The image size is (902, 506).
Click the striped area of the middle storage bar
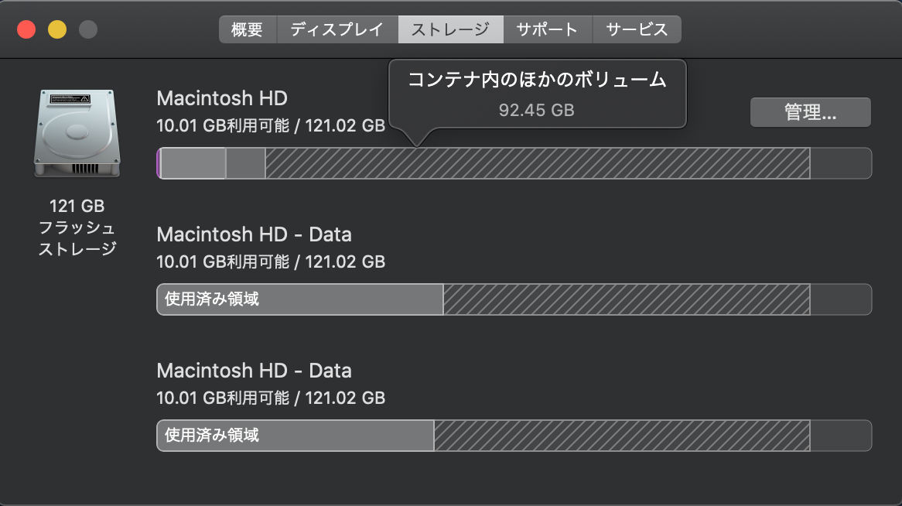tap(626, 299)
